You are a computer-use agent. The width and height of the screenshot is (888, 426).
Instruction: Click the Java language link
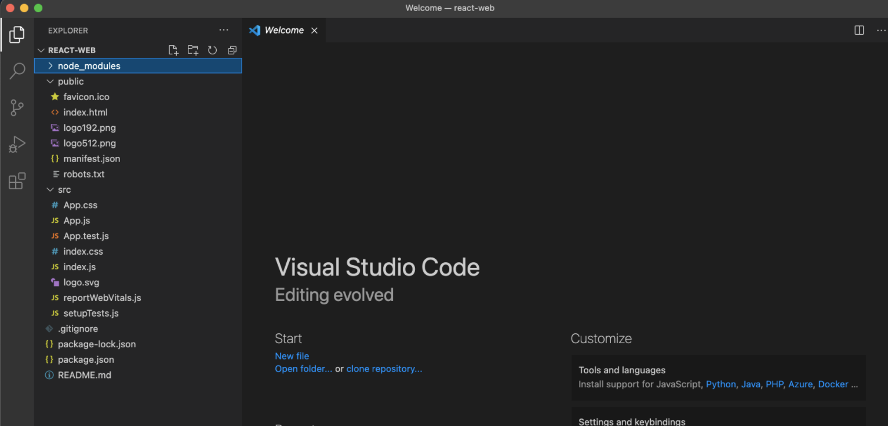tap(751, 384)
